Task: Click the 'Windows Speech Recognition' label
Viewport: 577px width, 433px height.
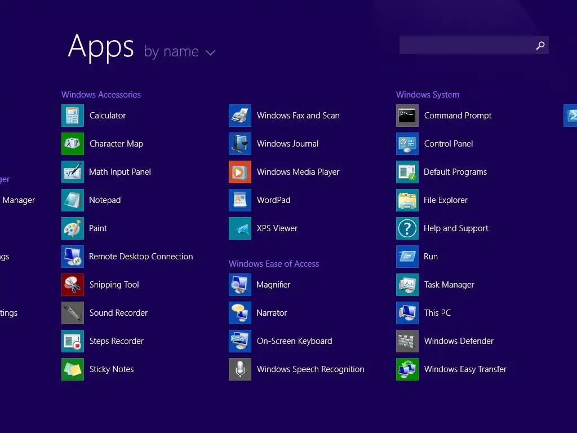Action: pyautogui.click(x=310, y=369)
